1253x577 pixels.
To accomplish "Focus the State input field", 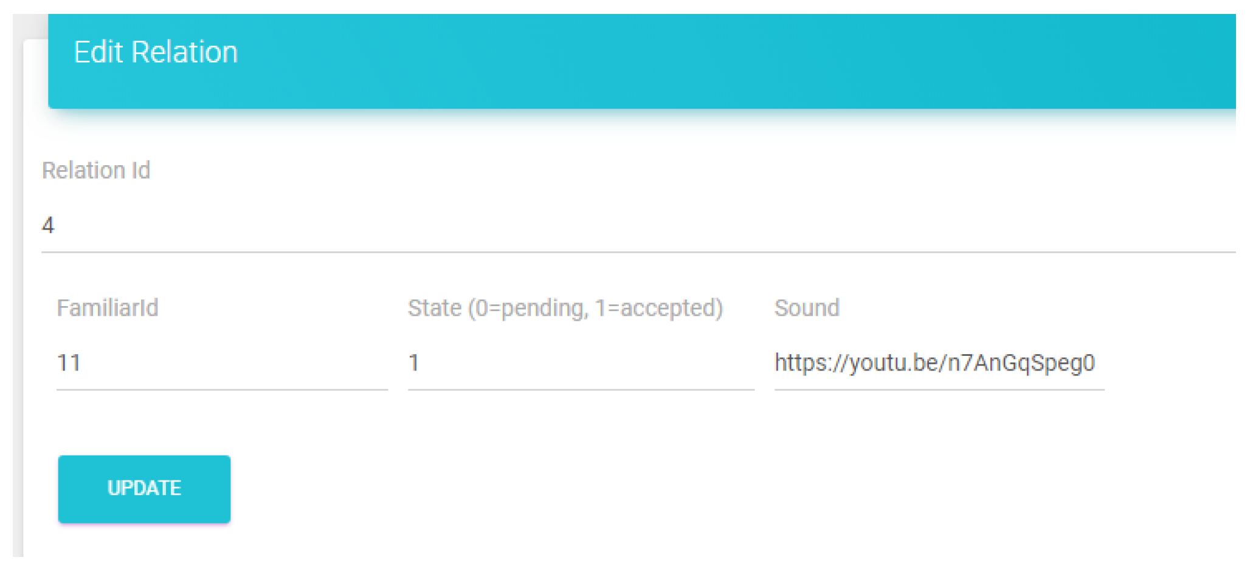I will click(x=581, y=363).
